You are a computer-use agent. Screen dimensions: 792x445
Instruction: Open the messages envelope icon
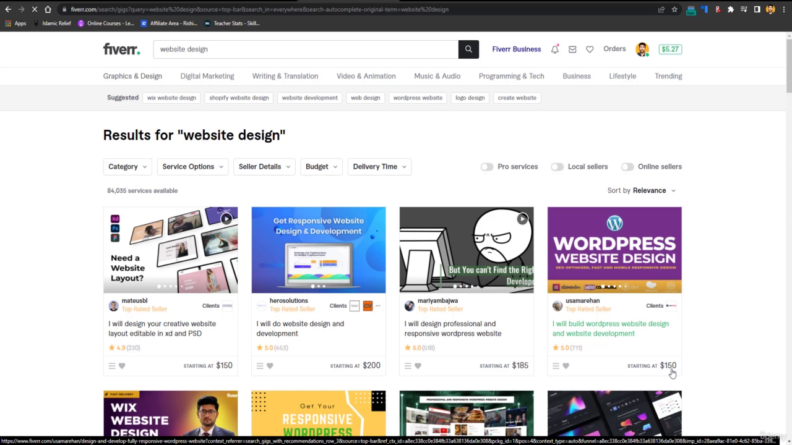point(572,49)
